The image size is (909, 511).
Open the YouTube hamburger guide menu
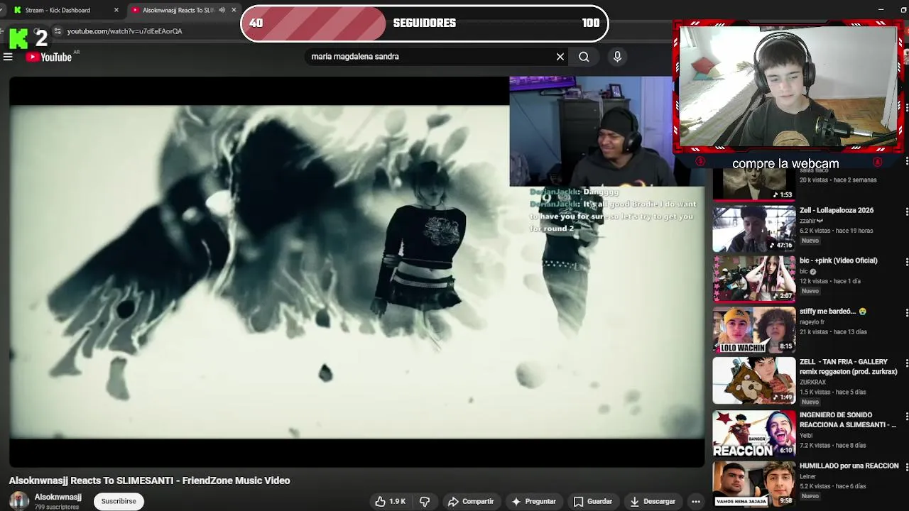(8, 57)
